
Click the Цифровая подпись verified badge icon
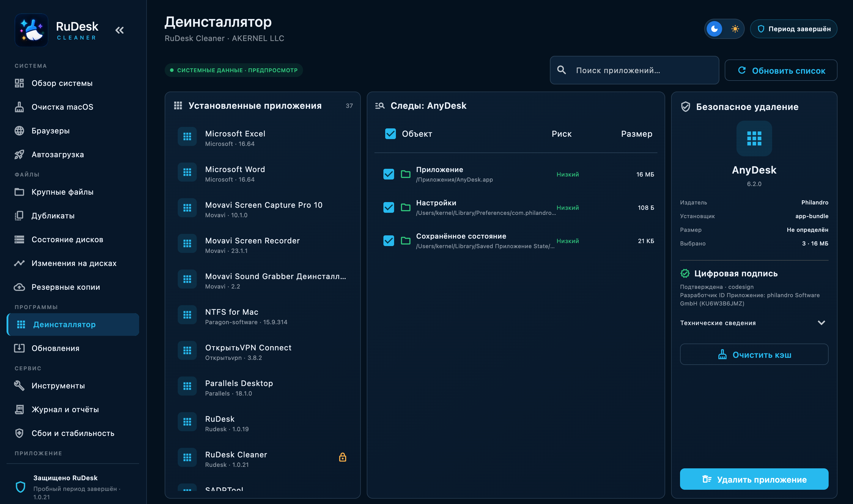[685, 273]
